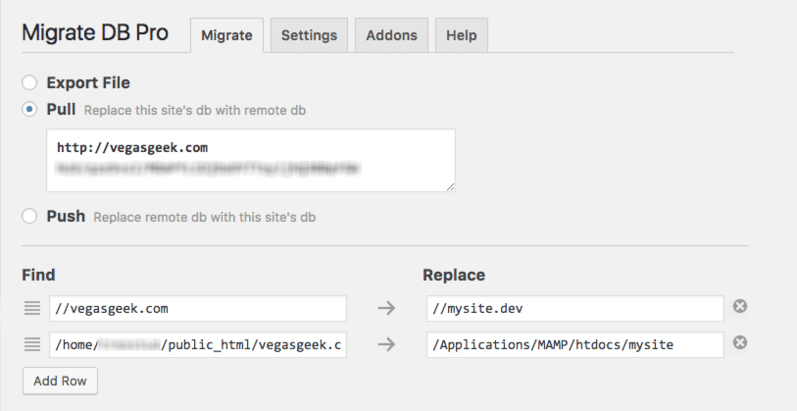Remove the //mysite.dev replace row

pyautogui.click(x=740, y=307)
